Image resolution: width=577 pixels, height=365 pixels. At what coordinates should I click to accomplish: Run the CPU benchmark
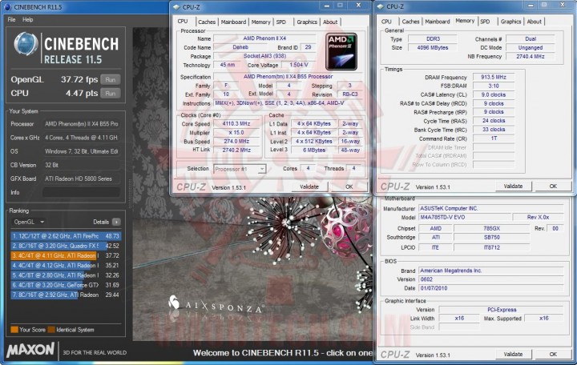(x=111, y=93)
